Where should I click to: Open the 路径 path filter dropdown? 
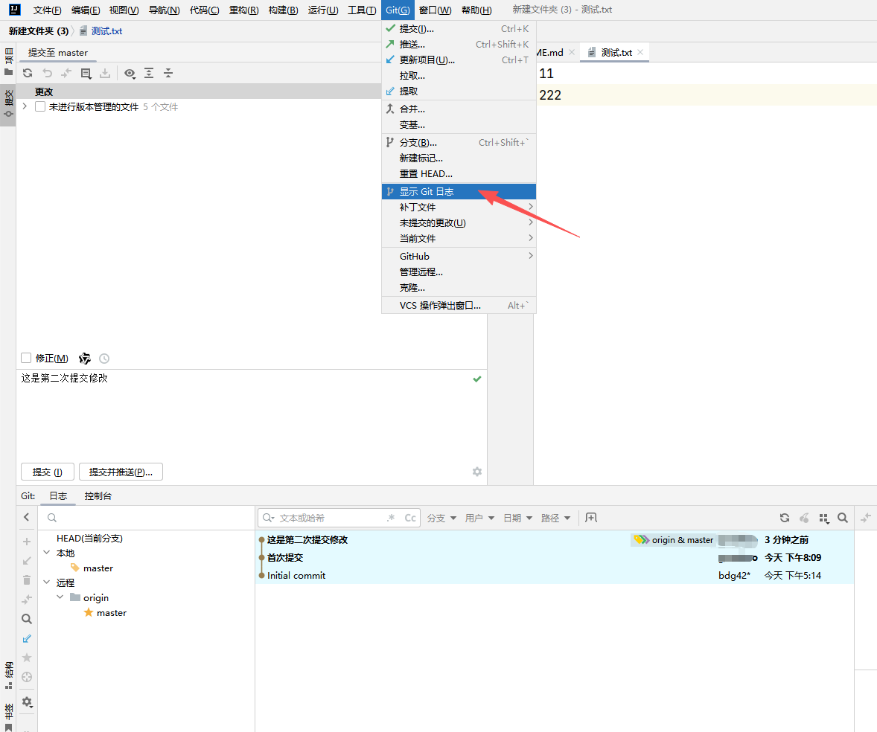(x=556, y=518)
